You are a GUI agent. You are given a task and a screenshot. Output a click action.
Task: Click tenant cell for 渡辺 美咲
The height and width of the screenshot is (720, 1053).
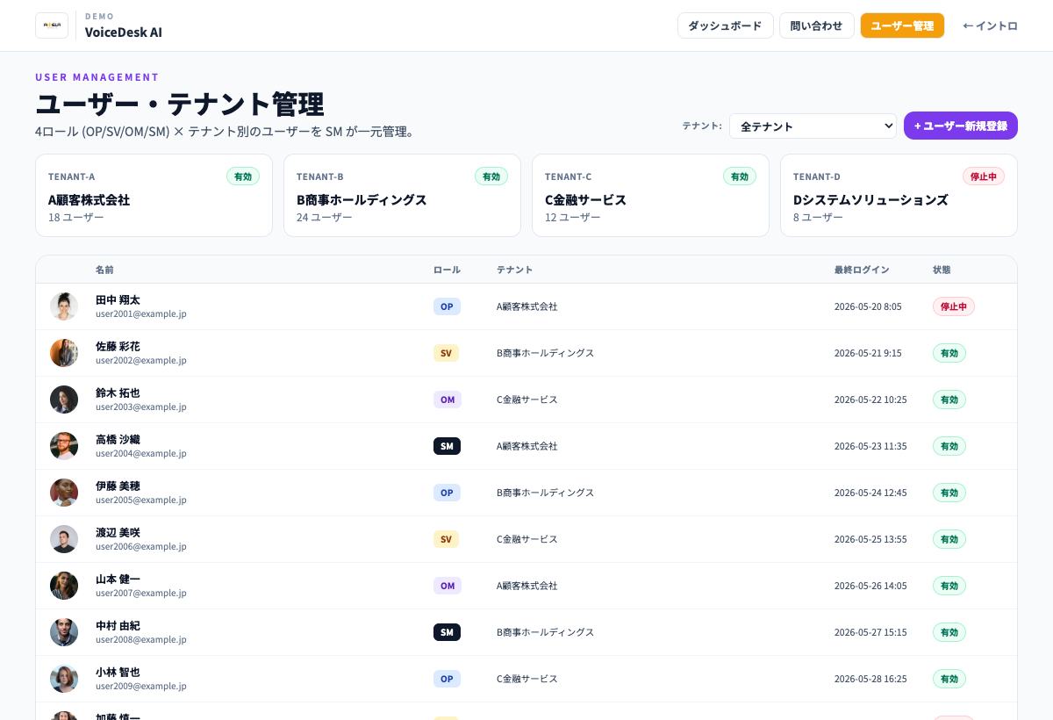[527, 539]
